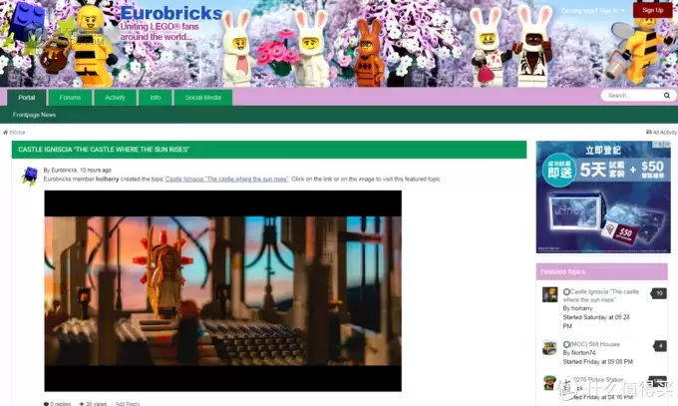Click 'By hoiharry' text in Featured Topics
The width and height of the screenshot is (678, 406).
click(577, 308)
